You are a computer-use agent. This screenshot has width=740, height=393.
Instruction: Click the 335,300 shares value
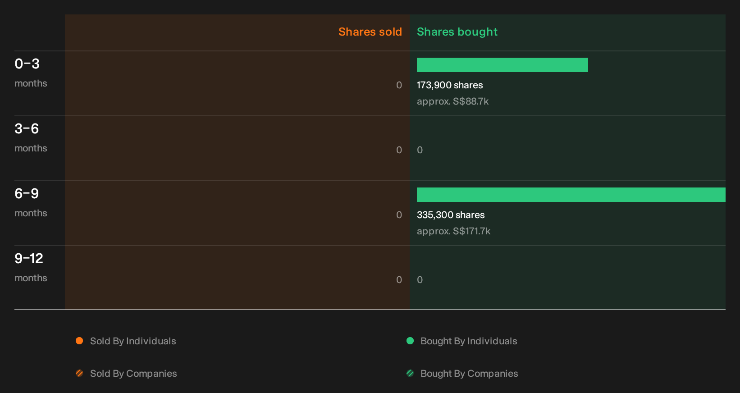pyautogui.click(x=451, y=215)
